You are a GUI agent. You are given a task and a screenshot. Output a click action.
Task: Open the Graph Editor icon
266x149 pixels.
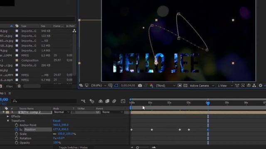tap(123, 101)
